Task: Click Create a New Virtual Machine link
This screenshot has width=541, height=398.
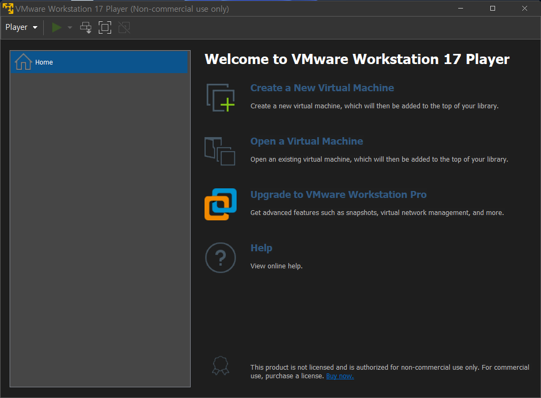Action: tap(322, 88)
